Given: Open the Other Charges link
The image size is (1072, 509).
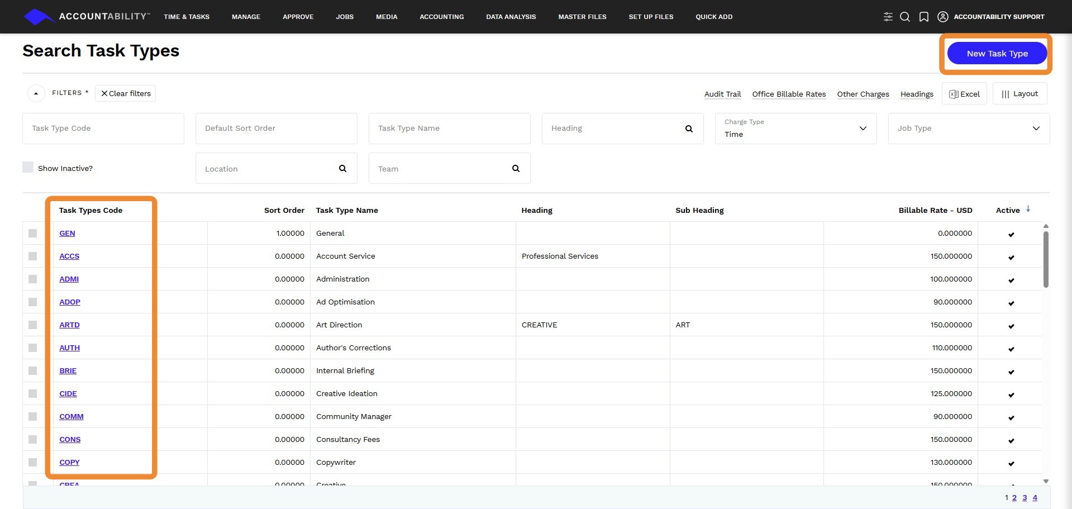Looking at the screenshot, I should (x=863, y=94).
